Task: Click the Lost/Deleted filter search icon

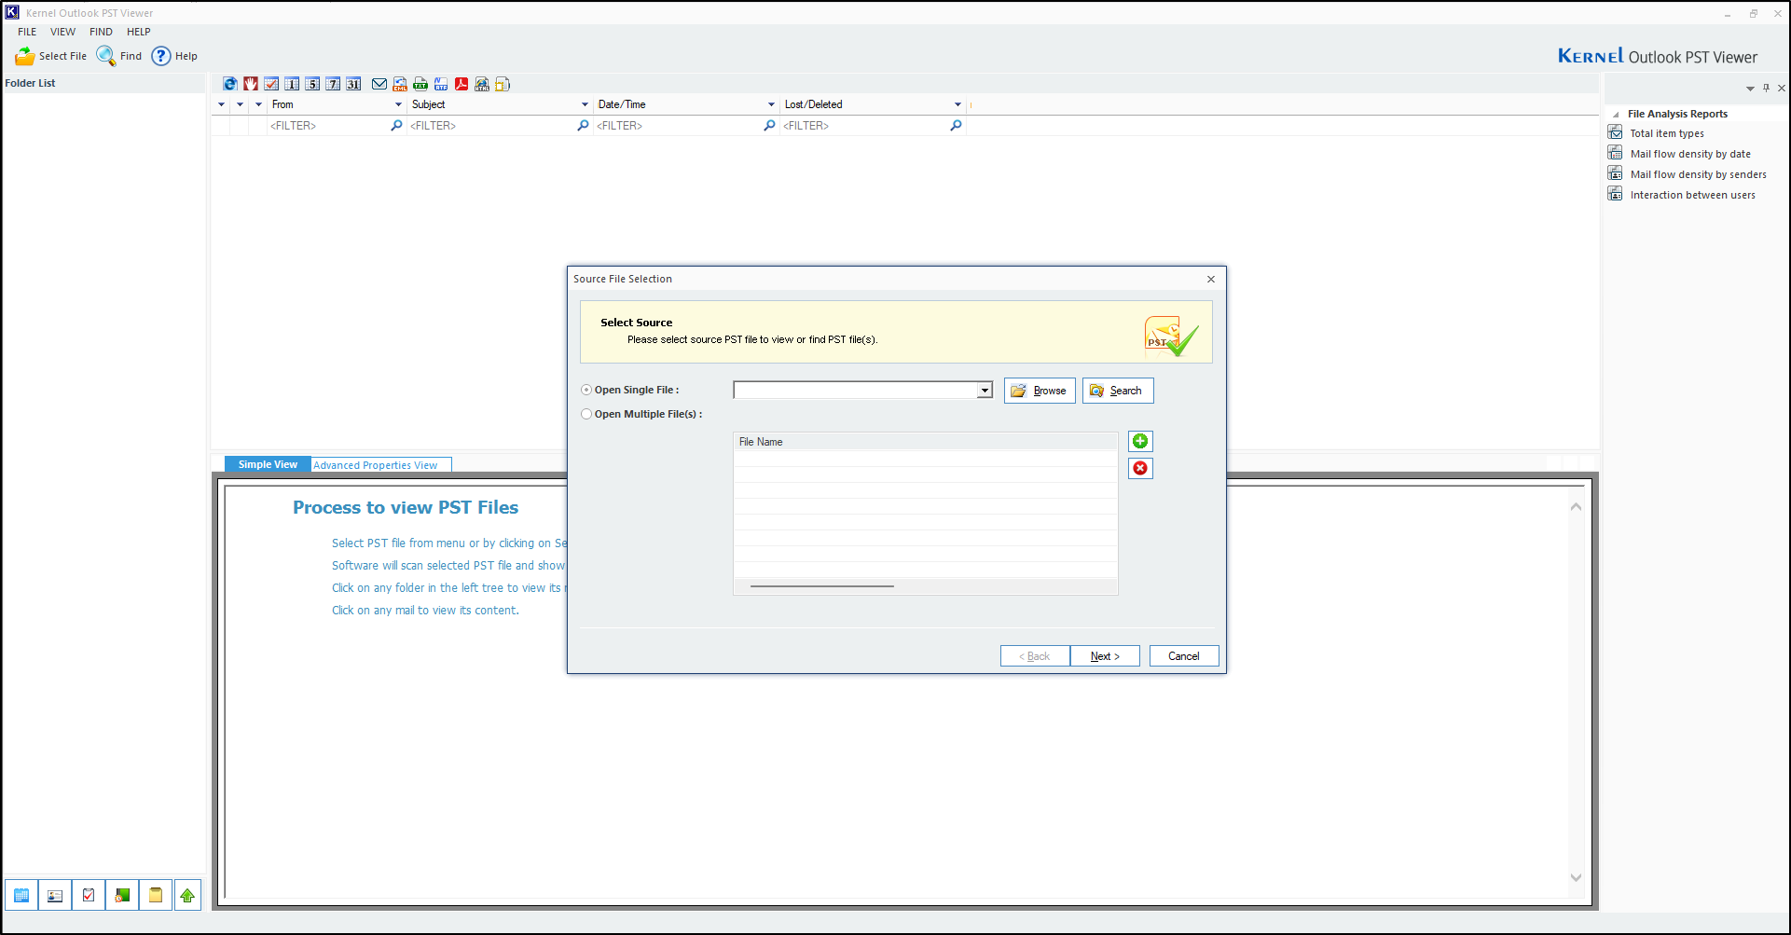Action: click(956, 125)
